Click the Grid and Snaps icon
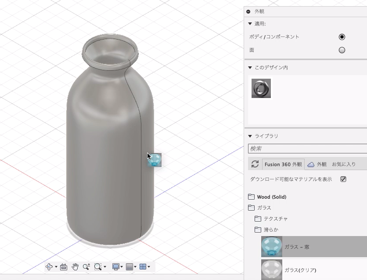Viewport: 367px width, 280px height. (x=130, y=267)
